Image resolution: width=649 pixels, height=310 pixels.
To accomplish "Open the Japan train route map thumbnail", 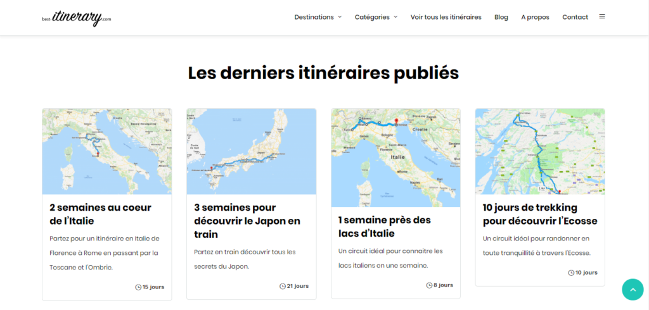I will tap(251, 151).
